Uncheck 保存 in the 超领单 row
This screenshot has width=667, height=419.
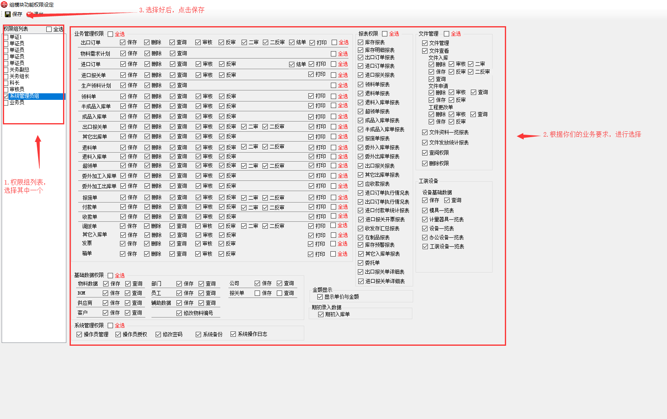pyautogui.click(x=123, y=165)
